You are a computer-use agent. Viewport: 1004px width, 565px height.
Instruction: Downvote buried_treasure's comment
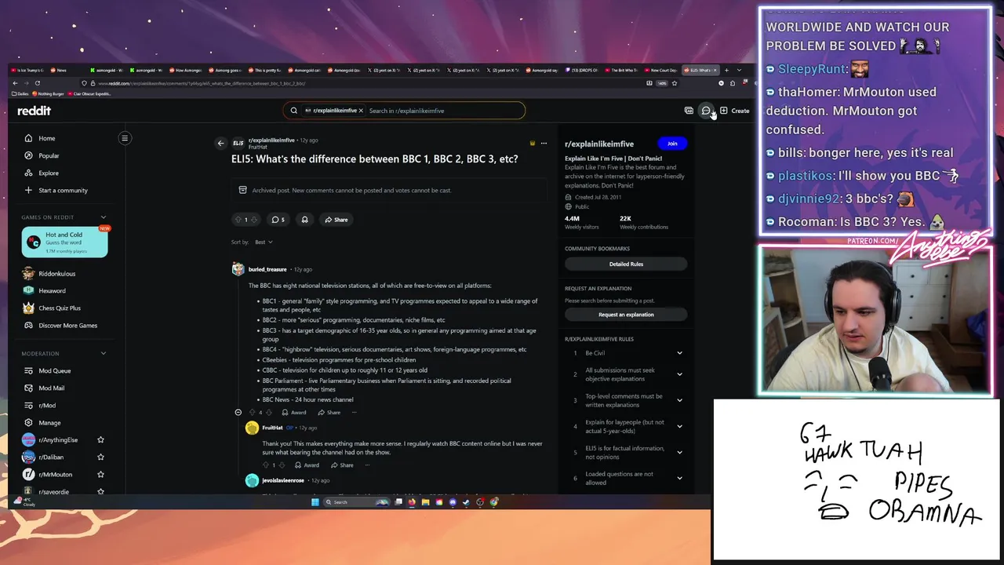pos(269,412)
